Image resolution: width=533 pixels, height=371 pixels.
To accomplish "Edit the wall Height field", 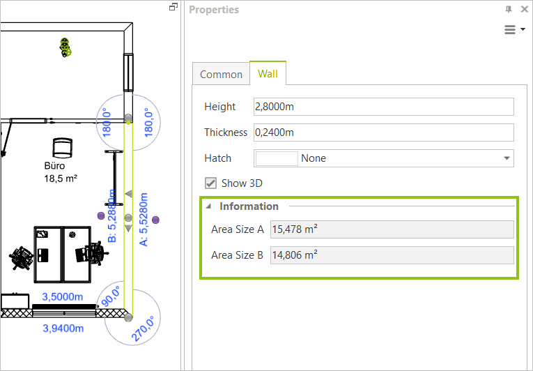I will pyautogui.click(x=383, y=107).
